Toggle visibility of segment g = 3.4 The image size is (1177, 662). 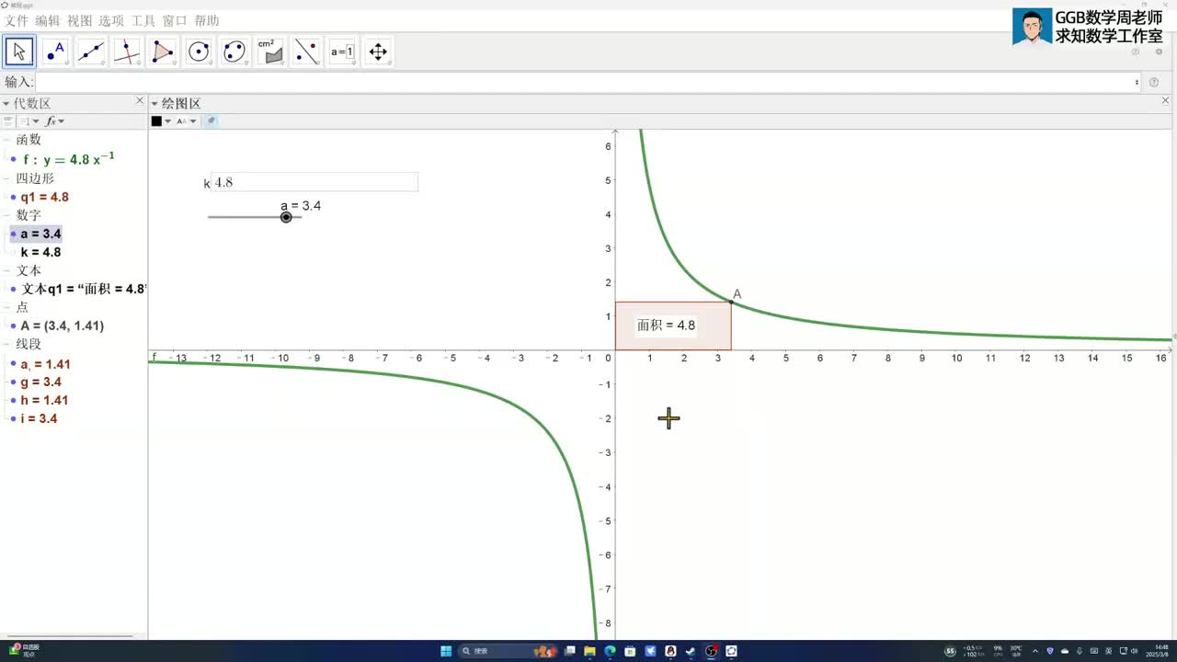coord(13,382)
